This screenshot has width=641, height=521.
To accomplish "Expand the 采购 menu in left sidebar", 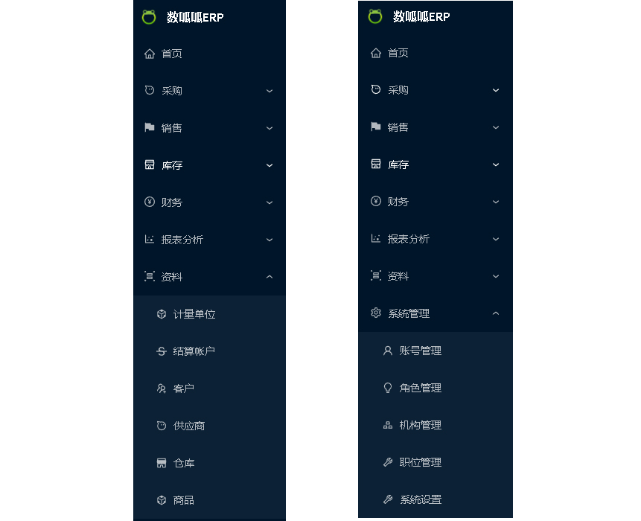I will click(x=209, y=91).
